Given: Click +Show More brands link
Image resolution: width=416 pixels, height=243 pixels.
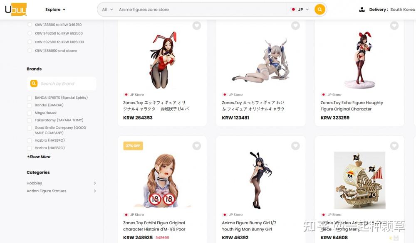Looking at the screenshot, I should (x=39, y=157).
